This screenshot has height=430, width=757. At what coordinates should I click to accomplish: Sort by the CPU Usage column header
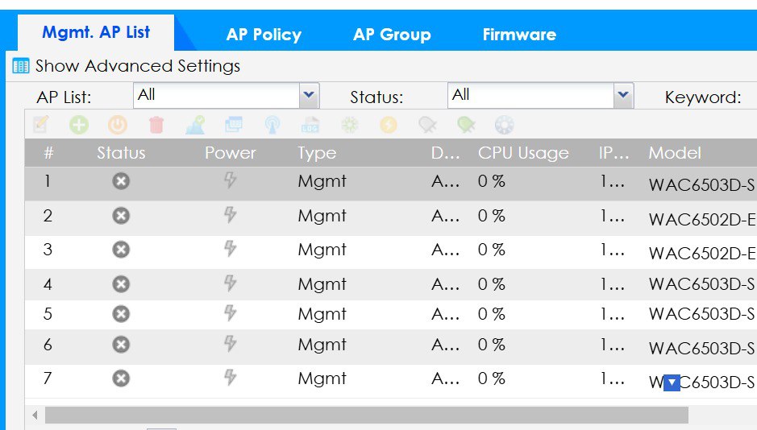click(523, 153)
